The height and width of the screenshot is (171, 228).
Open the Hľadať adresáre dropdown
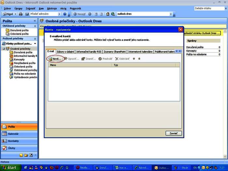pyautogui.click(x=59, y=14)
